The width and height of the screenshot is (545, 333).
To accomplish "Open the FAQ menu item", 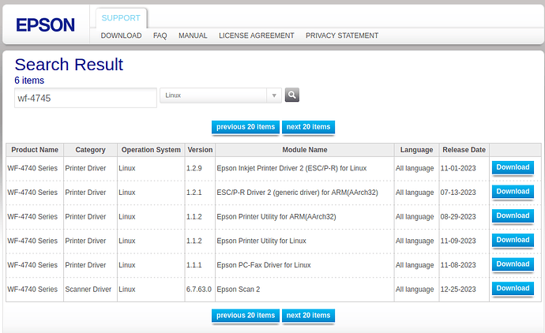I will click(x=160, y=36).
